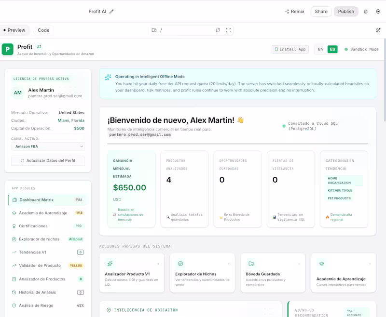This screenshot has height=317, width=386.
Task: Click the Oportunidades Guardadas card
Action: click(x=237, y=189)
